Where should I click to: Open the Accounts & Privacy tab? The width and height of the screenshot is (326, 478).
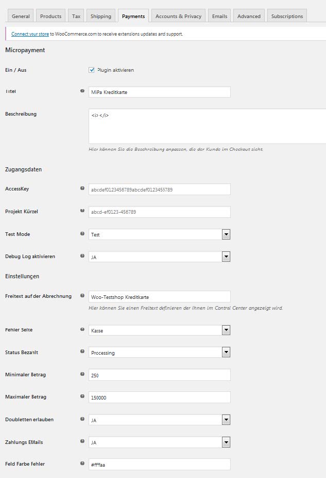[x=178, y=16]
